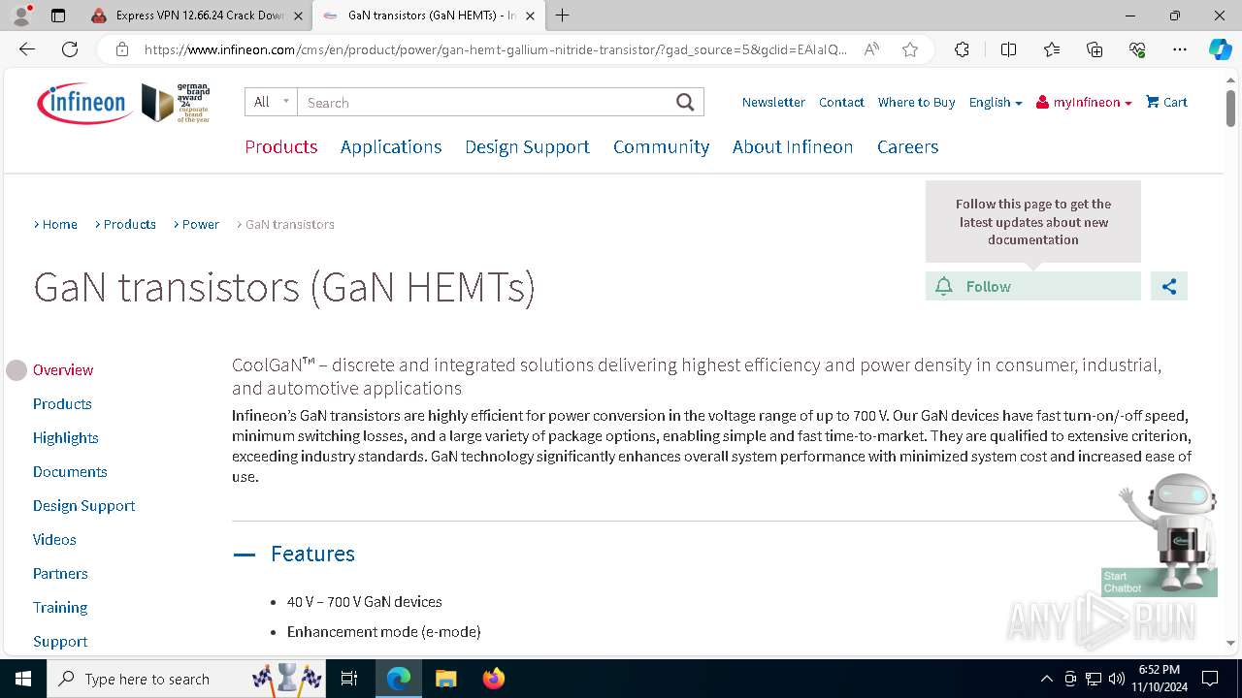Open the English language dropdown
The image size is (1242, 698).
pos(995,102)
